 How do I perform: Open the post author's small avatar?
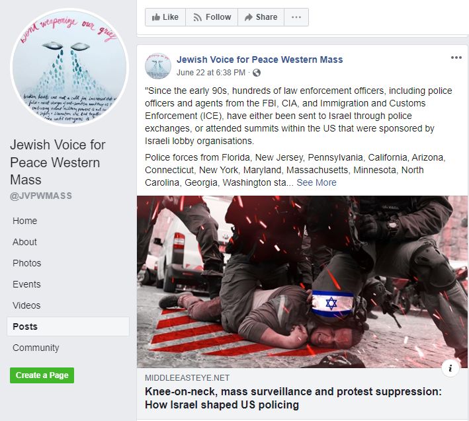(158, 66)
